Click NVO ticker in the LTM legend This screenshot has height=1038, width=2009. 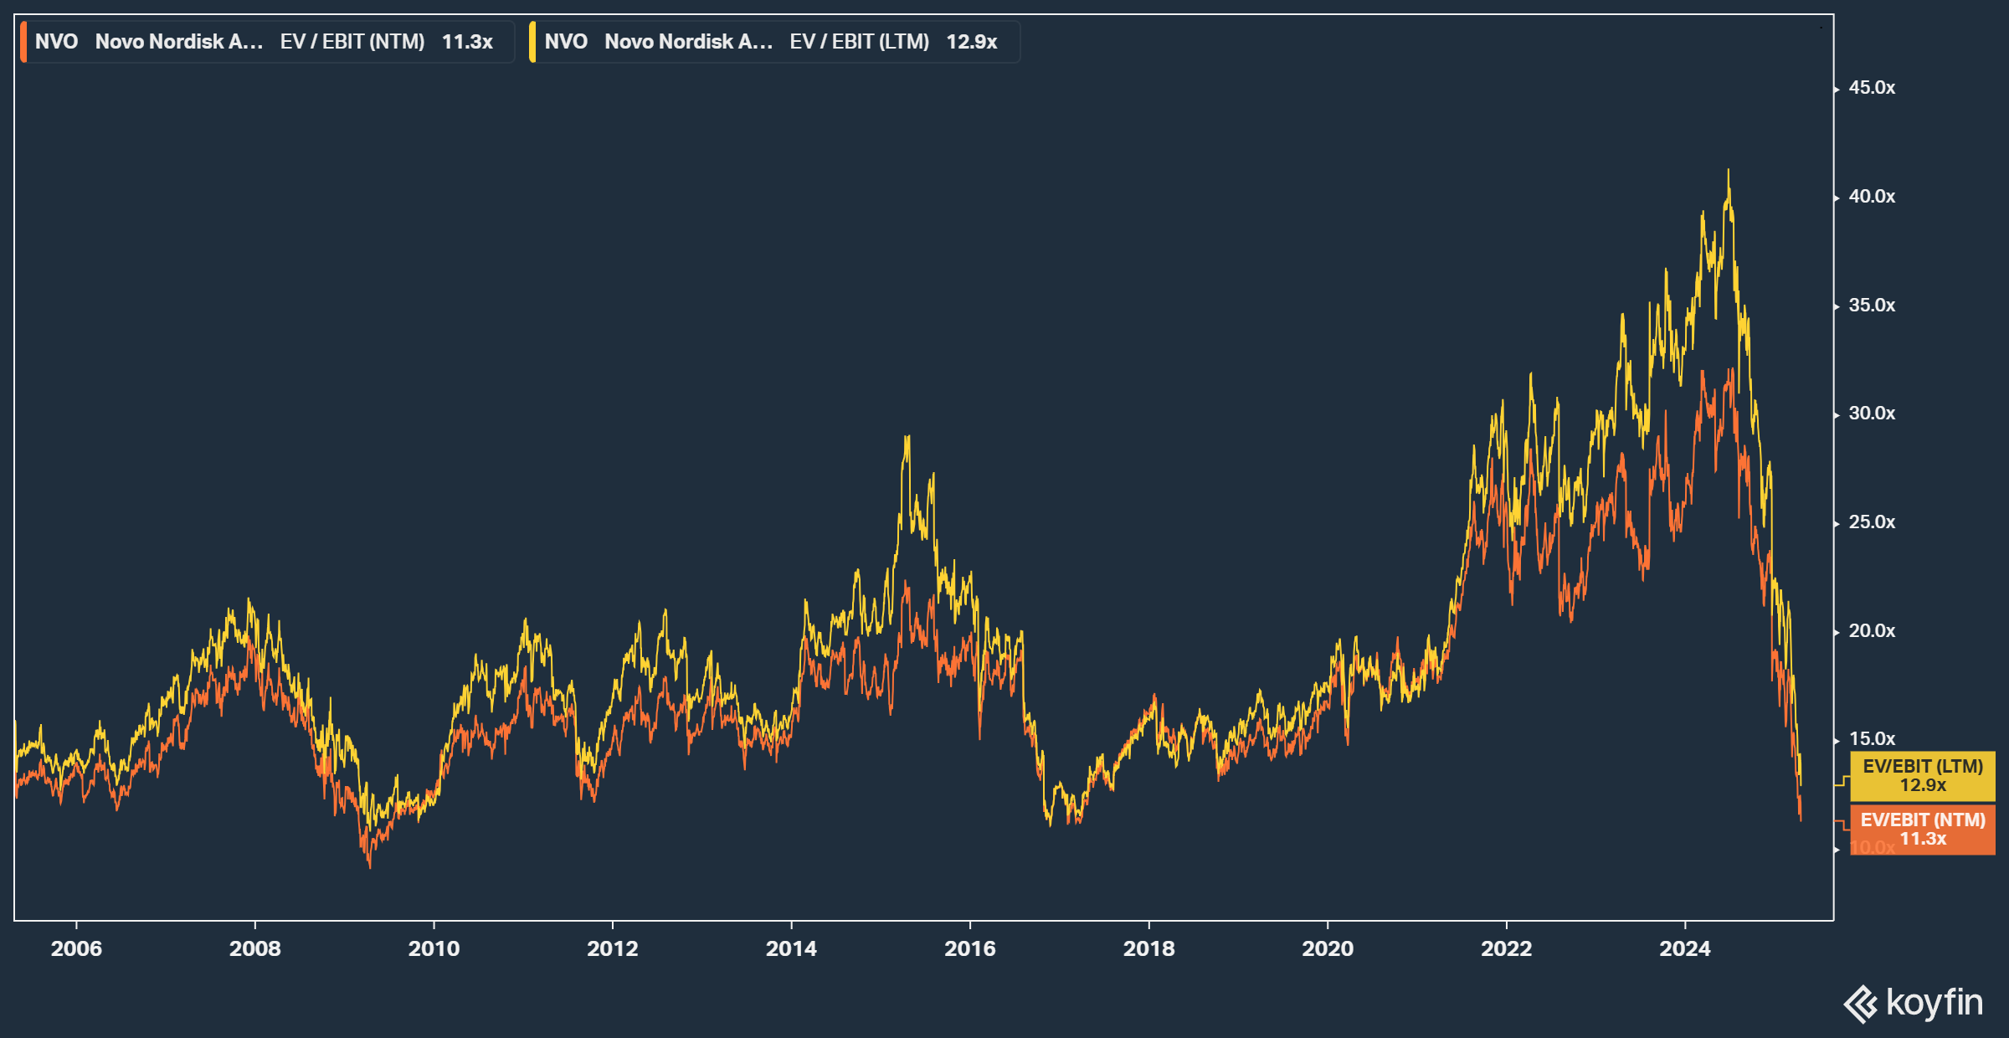coord(567,42)
